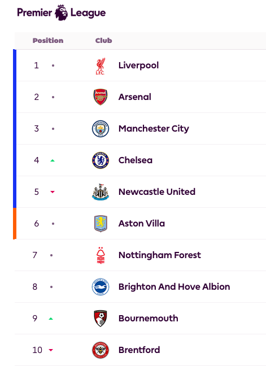Click Bournemouth's green up-arrow indicator
Image resolution: width=266 pixels, height=366 pixels.
(51, 319)
